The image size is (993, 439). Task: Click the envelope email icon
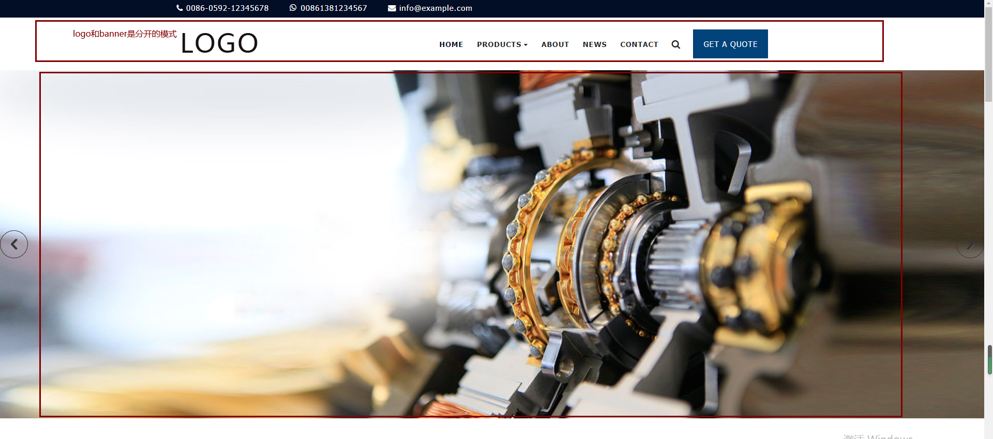click(392, 8)
